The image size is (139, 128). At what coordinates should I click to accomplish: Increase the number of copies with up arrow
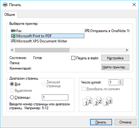[121, 81]
